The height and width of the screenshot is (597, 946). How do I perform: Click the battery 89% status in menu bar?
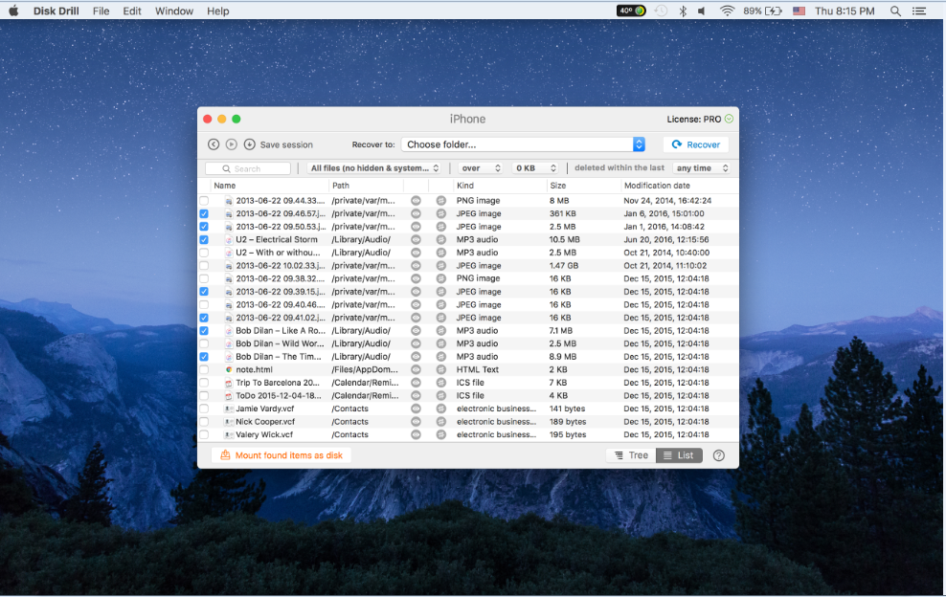pos(762,11)
